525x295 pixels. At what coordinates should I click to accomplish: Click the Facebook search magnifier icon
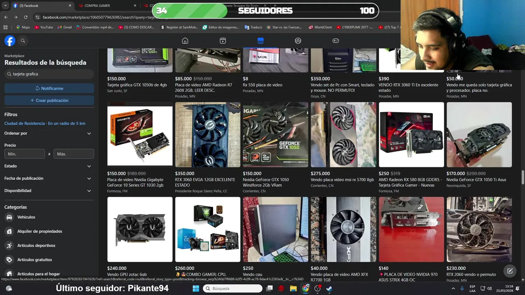(23, 41)
